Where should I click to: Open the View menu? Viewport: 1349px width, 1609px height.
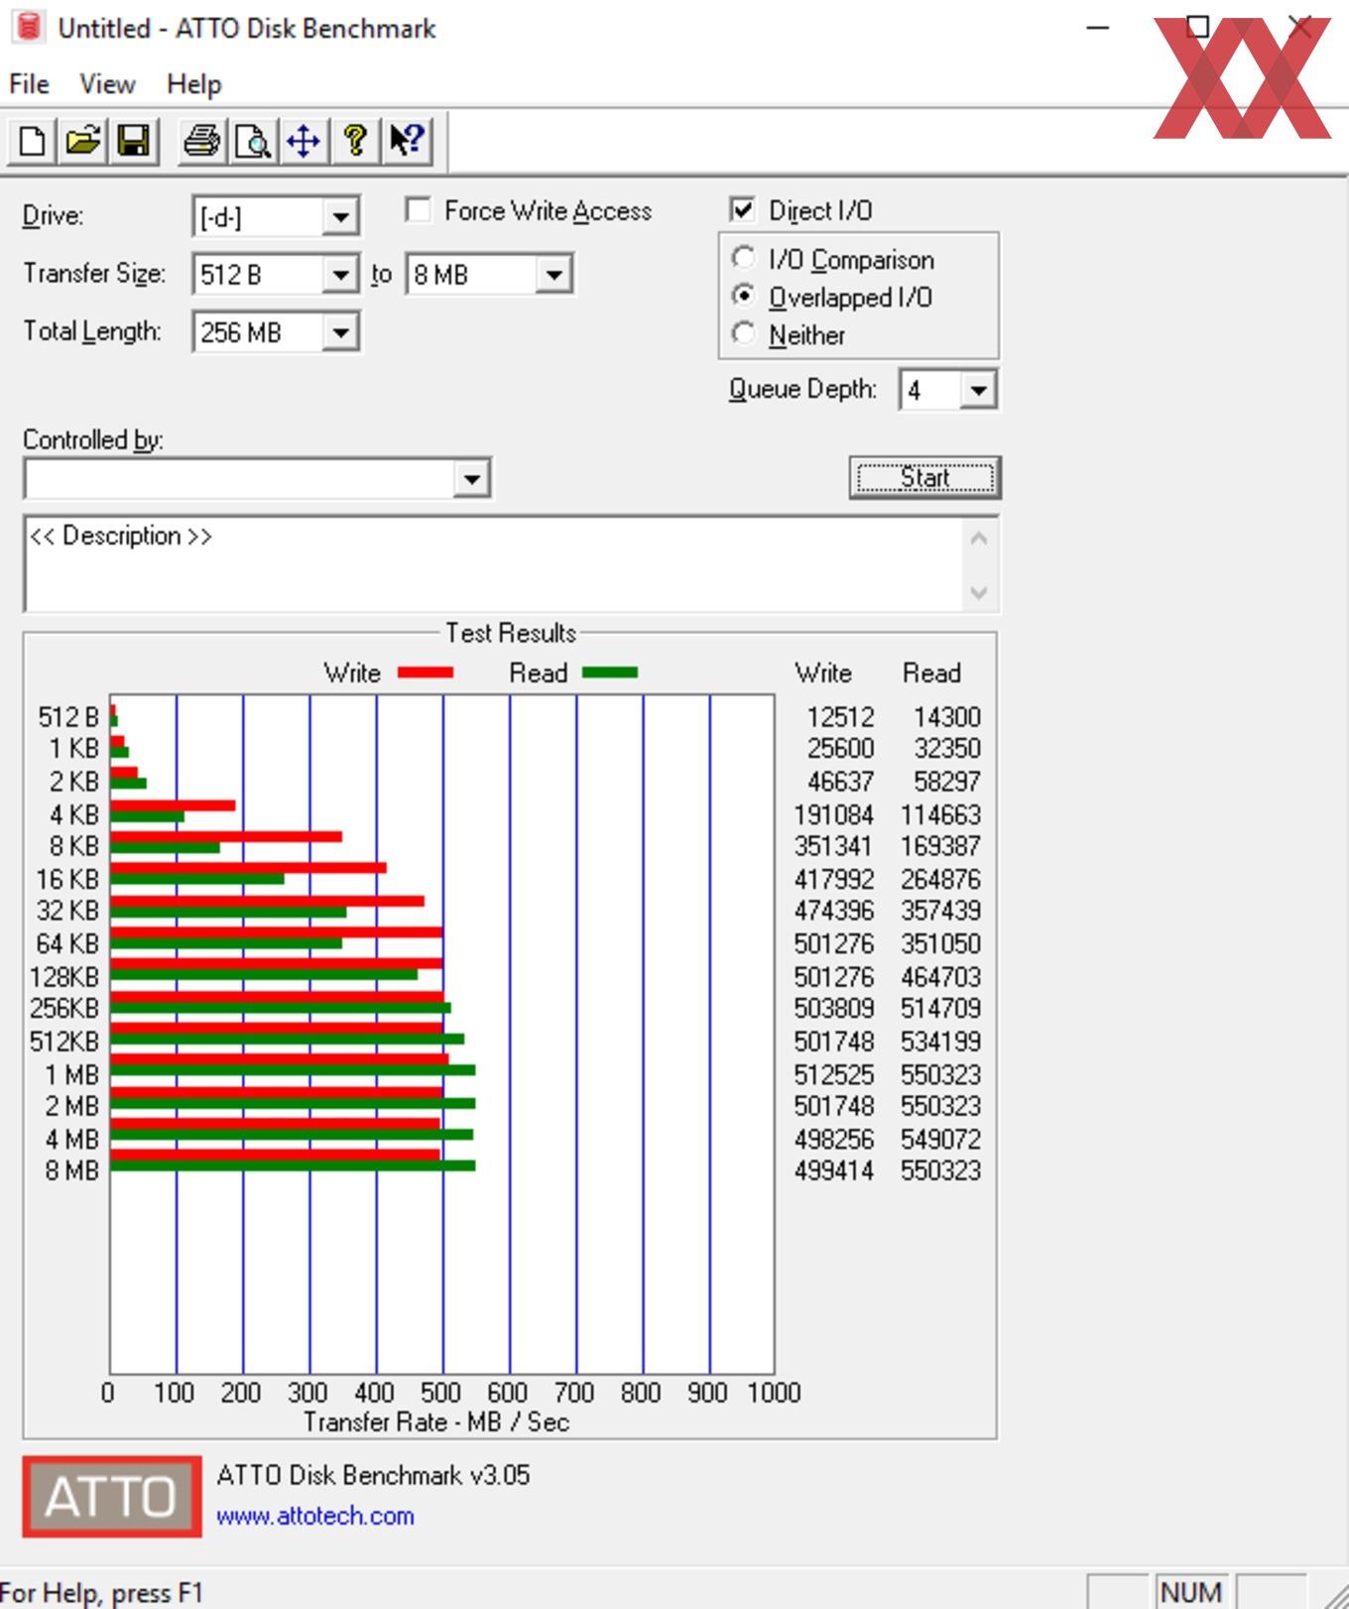pos(107,84)
